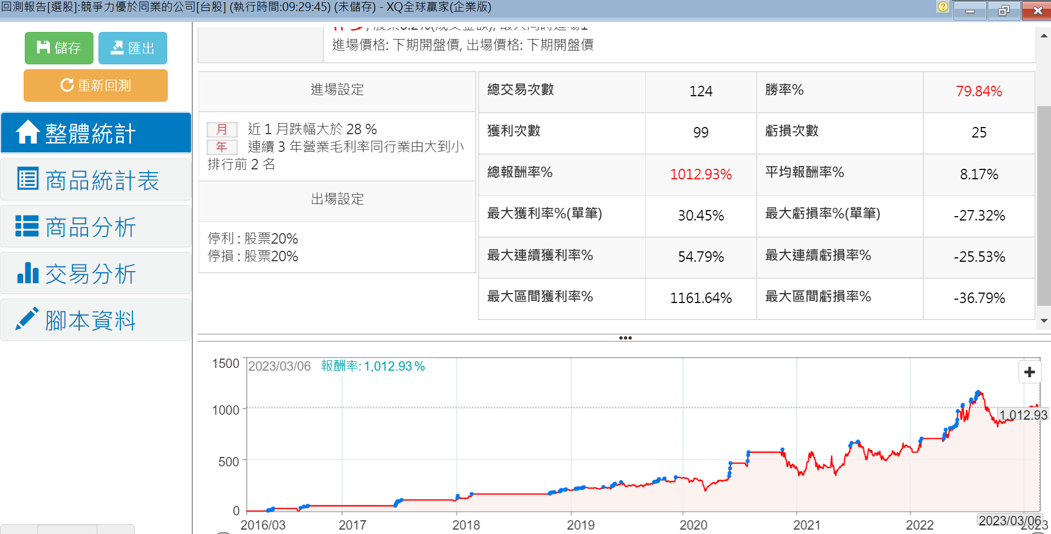This screenshot has width=1051, height=534.
Task: Click the scroll up arrow of stats panel
Action: (1043, 36)
